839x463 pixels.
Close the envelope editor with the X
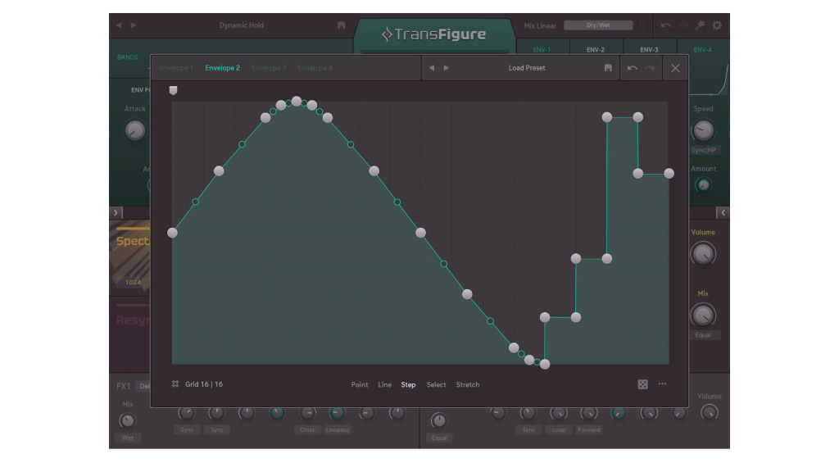tap(675, 68)
